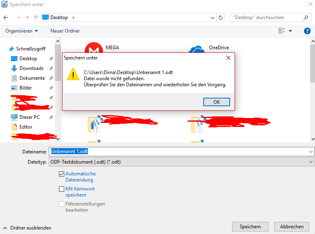This screenshot has width=315, height=234.
Task: Click the Dateiname field with Unbenannt 1.odt
Action: [x=179, y=151]
